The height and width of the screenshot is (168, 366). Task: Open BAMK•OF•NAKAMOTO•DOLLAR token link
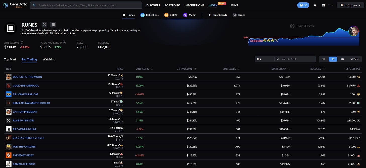click(x=31, y=103)
